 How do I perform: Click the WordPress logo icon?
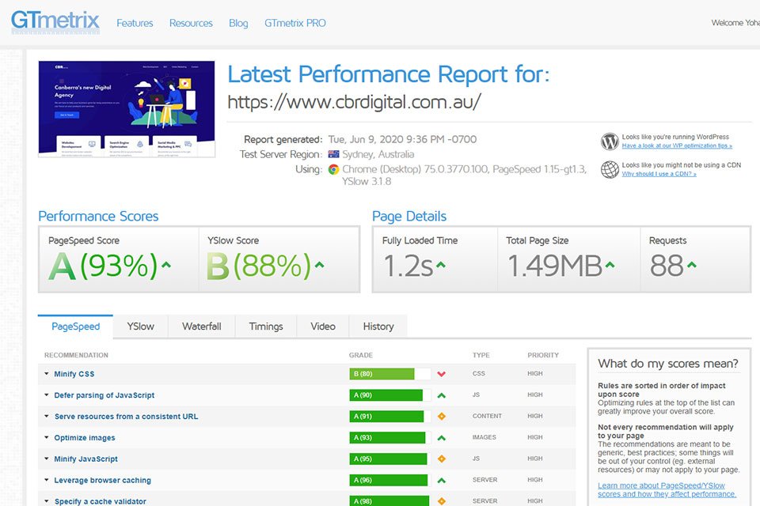coord(610,142)
